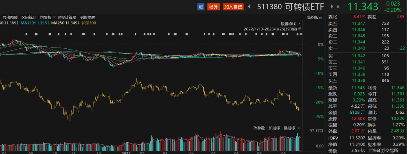Go to next stock with right arrow
This screenshot has width=407, height=154.
point(332,7)
